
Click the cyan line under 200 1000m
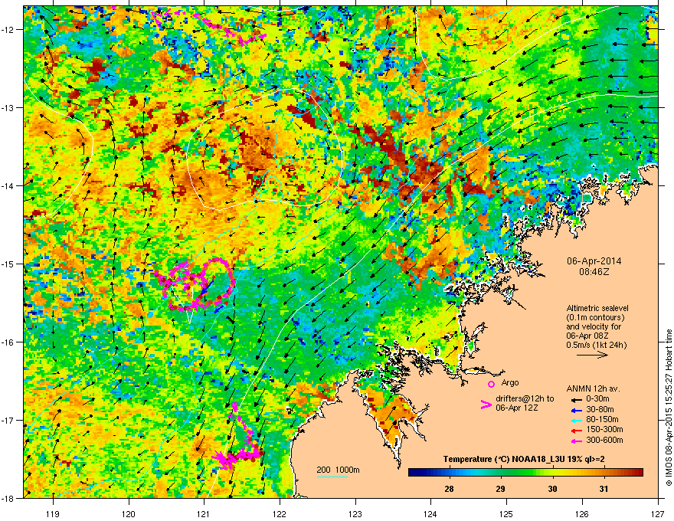tap(332, 477)
